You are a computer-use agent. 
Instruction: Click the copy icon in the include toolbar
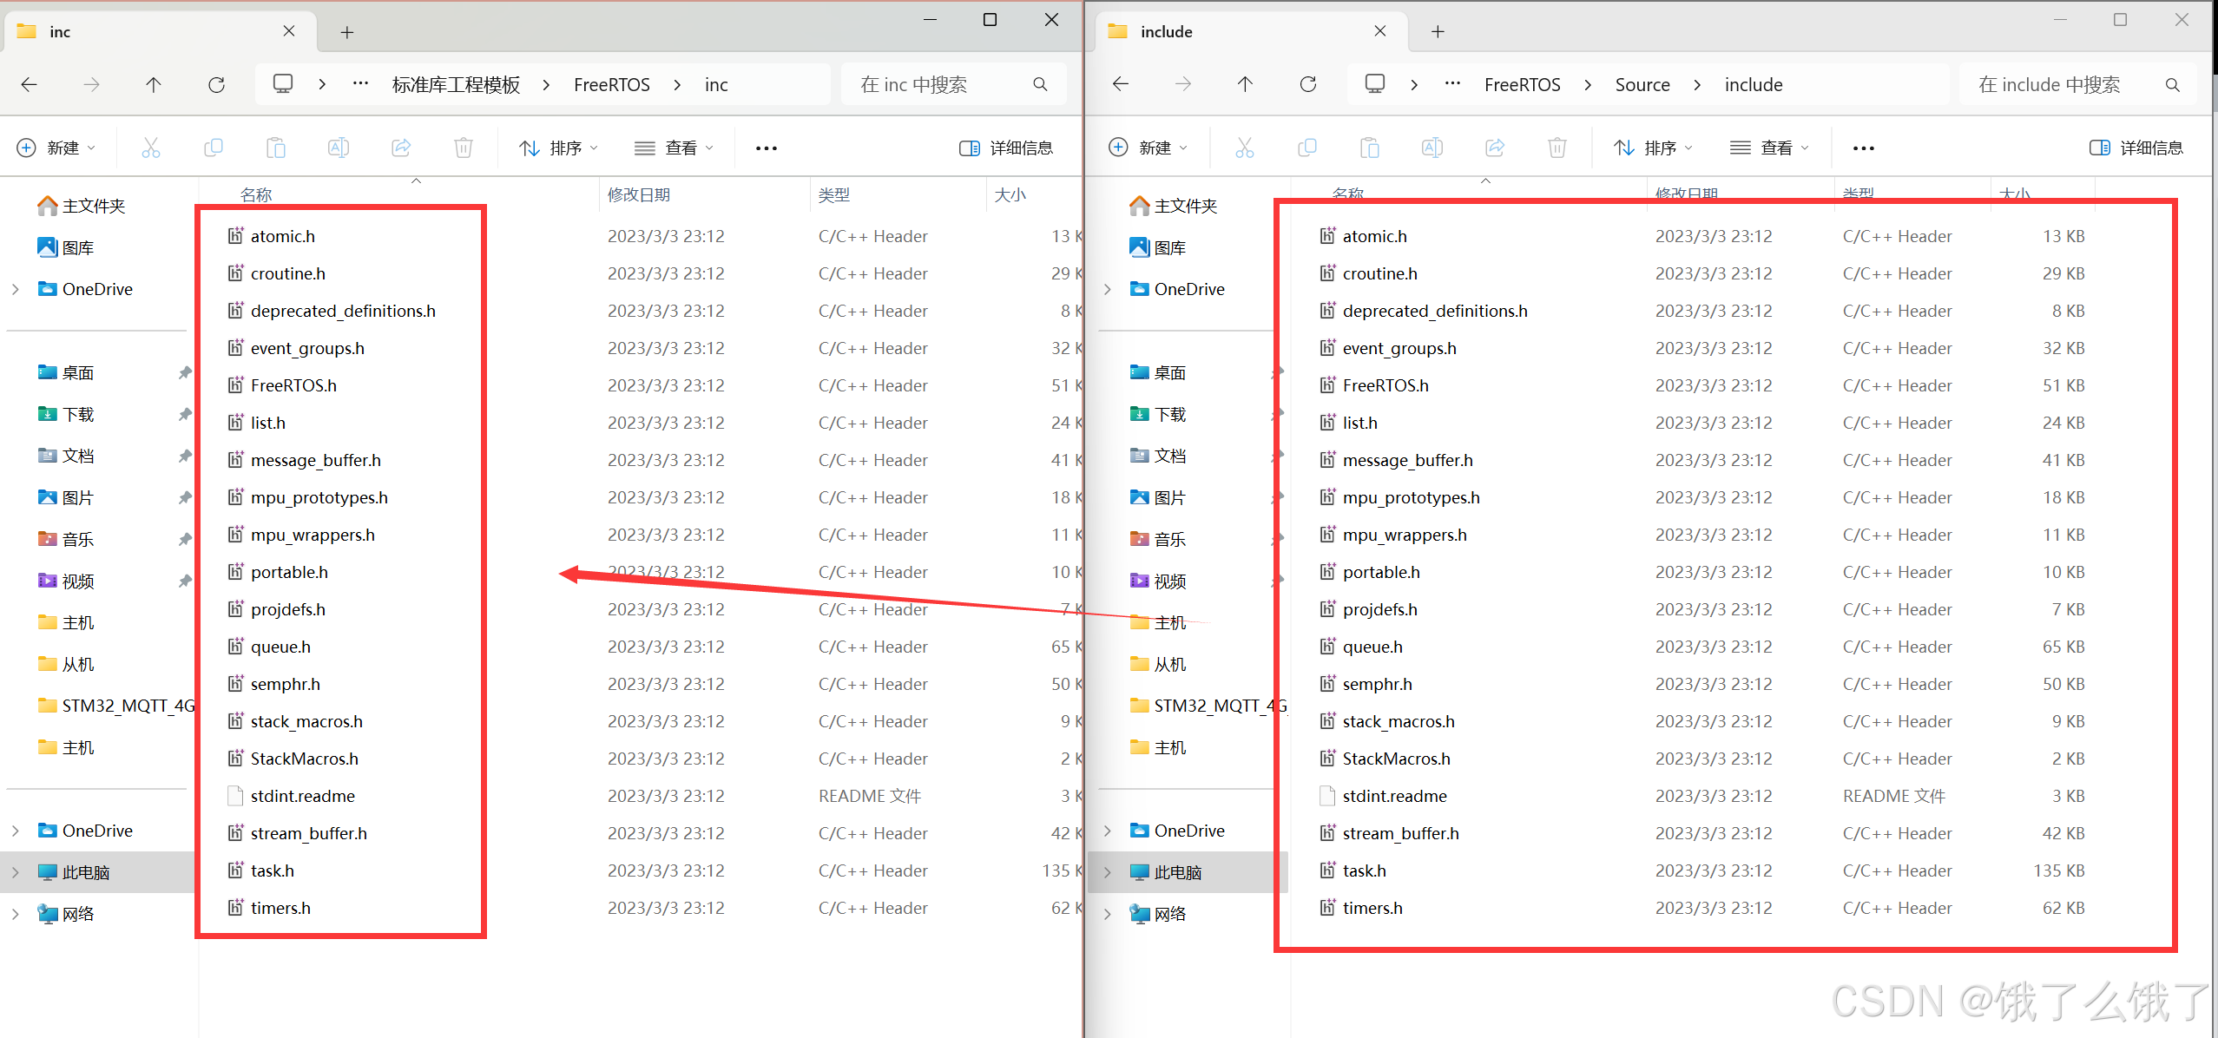point(1307,148)
